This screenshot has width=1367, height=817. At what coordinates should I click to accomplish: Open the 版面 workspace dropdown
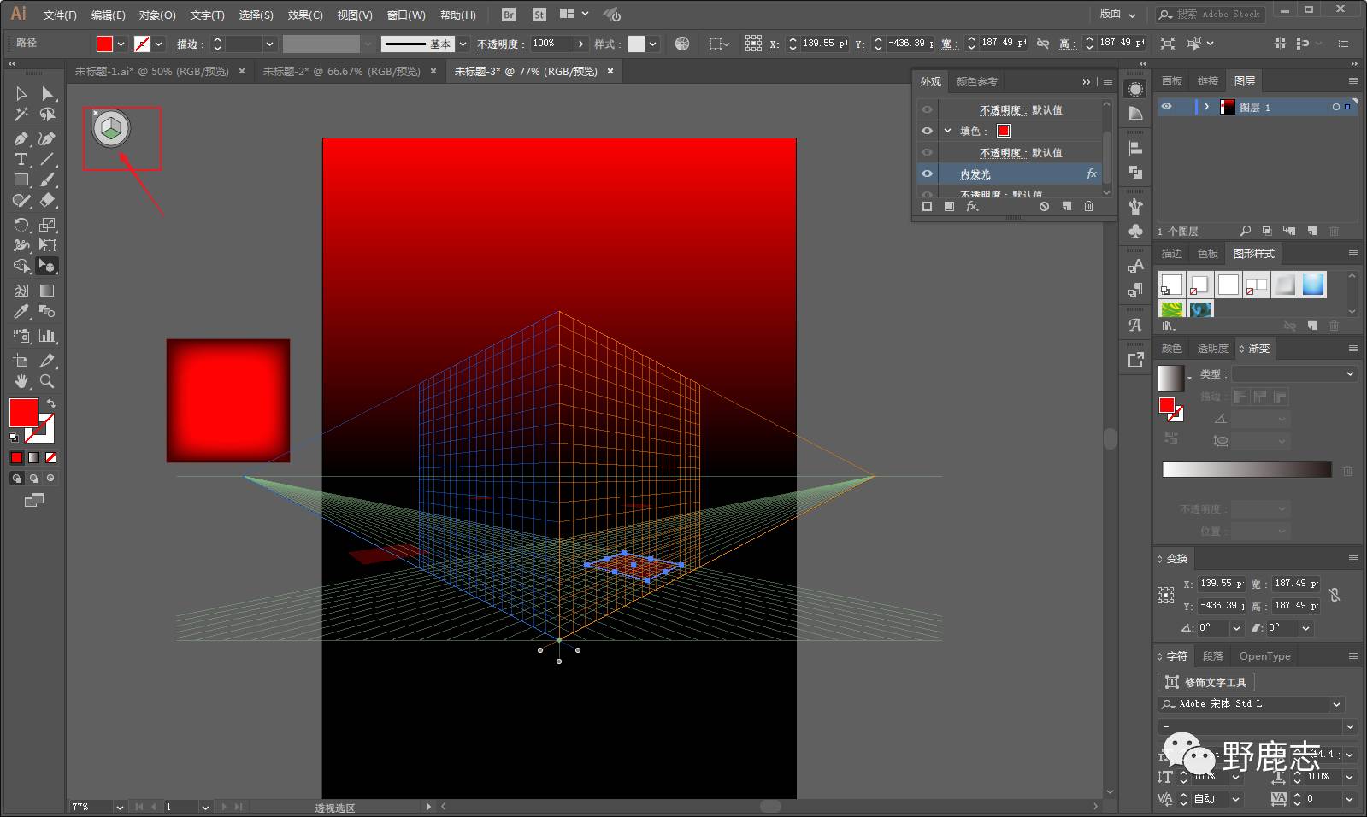(x=1117, y=15)
